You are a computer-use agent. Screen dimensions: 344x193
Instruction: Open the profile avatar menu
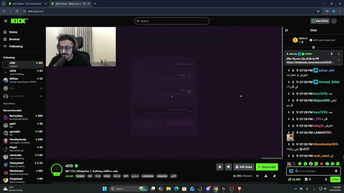[334, 21]
